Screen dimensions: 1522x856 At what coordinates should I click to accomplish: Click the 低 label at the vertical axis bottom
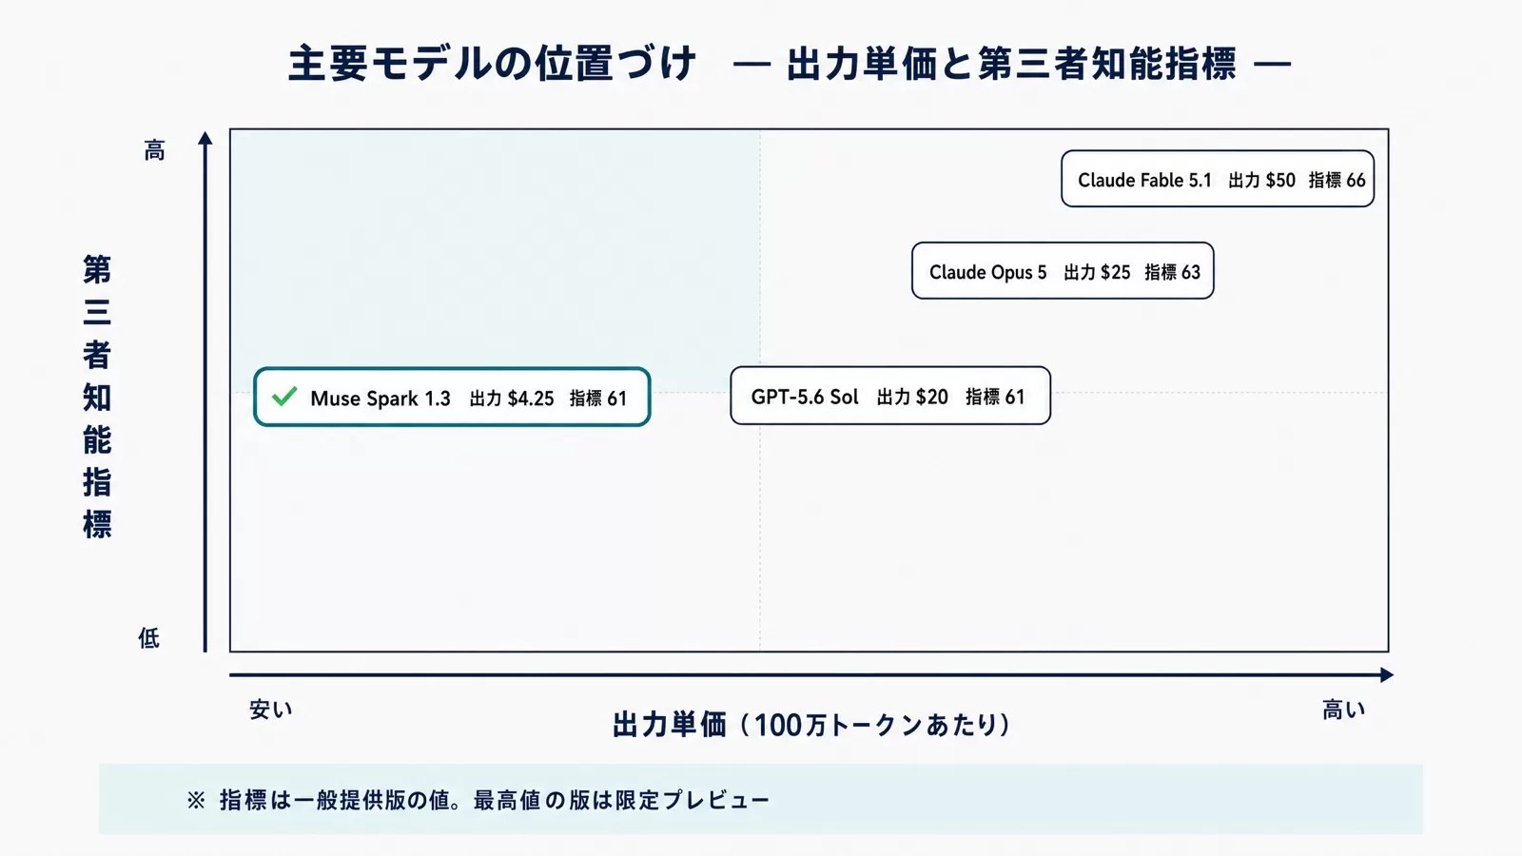pyautogui.click(x=148, y=638)
